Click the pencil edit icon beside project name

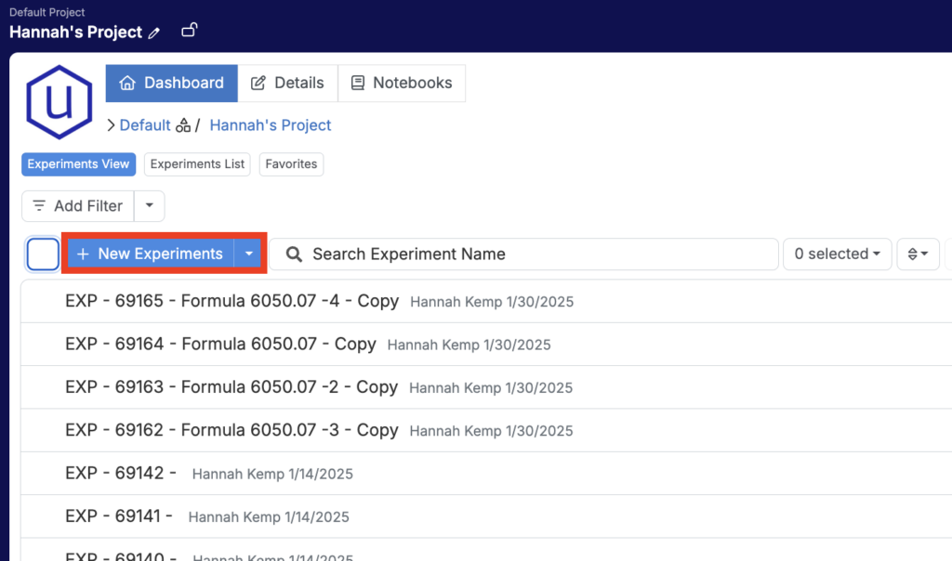[154, 33]
